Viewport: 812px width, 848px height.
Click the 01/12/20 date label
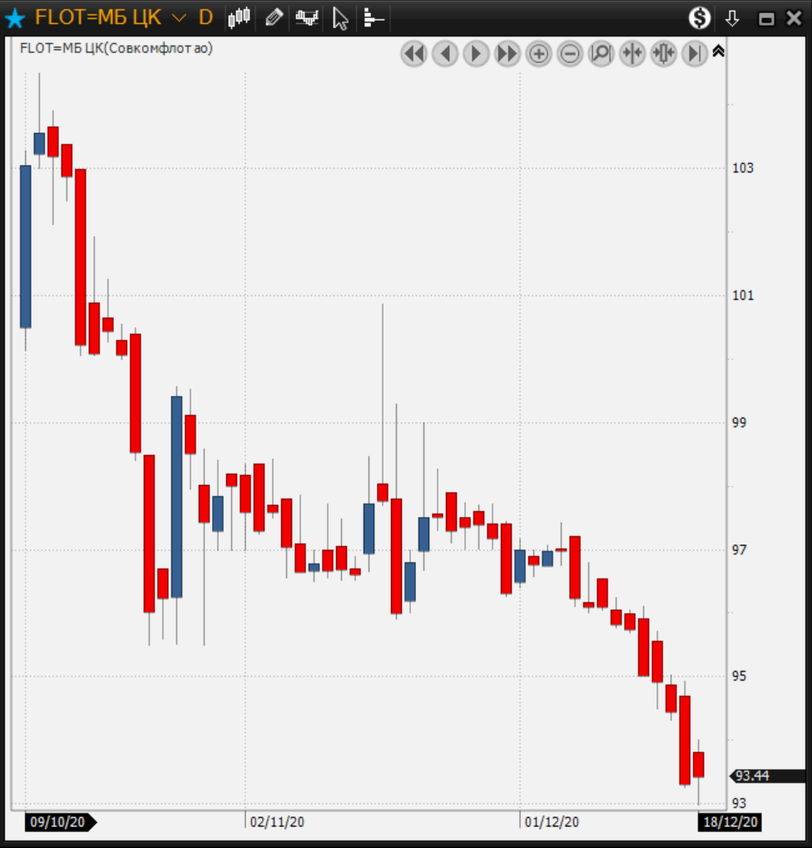point(552,822)
